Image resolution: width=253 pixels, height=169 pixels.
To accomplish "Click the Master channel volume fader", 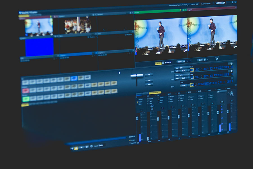I will tap(227, 111).
